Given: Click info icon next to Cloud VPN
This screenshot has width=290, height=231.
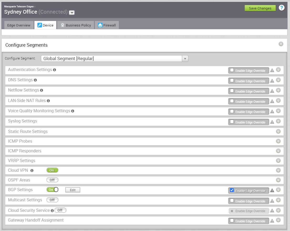Looking at the screenshot, I should [x=32, y=171].
